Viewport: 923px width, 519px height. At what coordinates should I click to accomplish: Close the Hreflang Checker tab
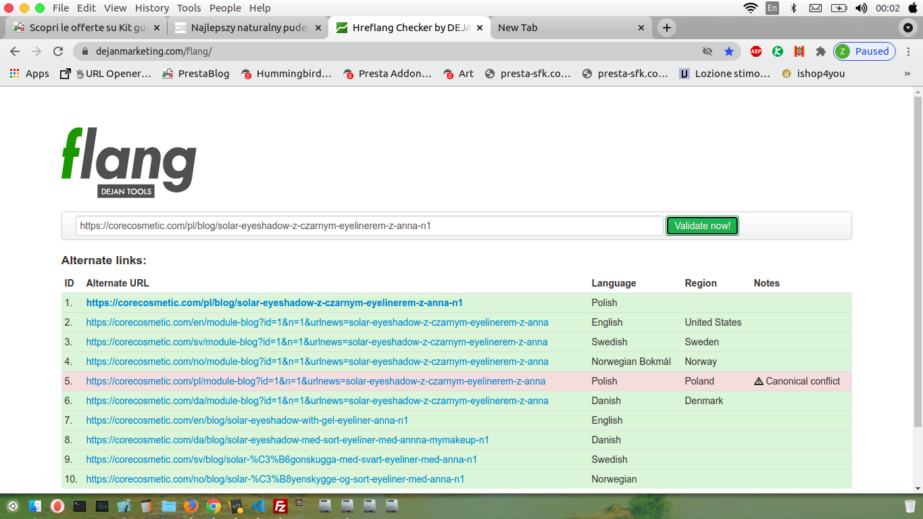point(480,28)
